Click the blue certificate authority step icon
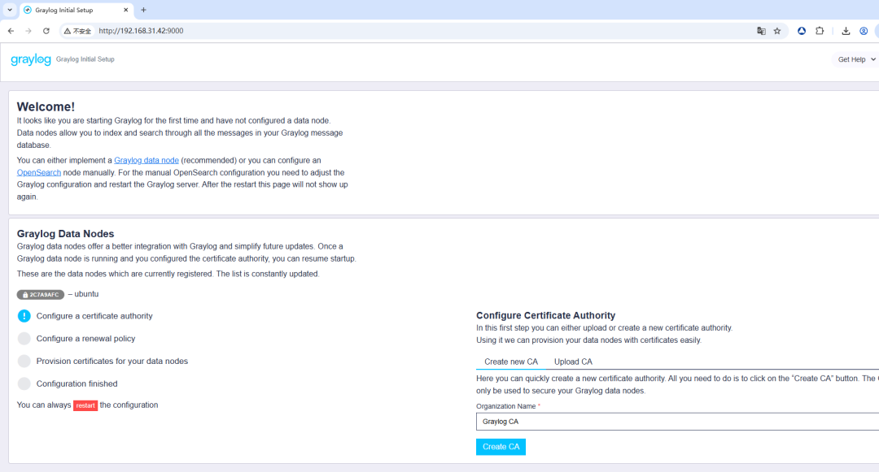The image size is (879, 472). click(x=24, y=316)
